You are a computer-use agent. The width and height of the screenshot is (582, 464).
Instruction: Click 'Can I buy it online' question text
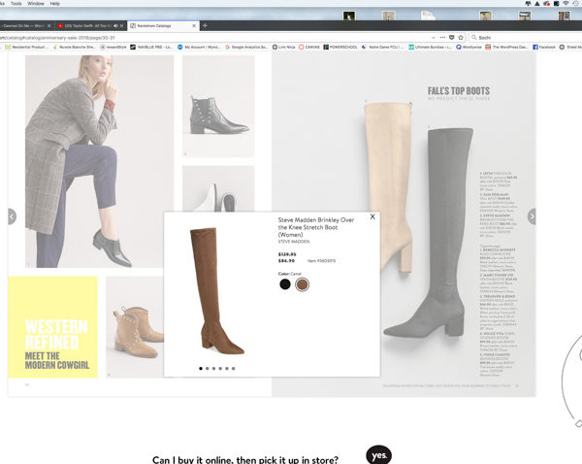tap(245, 459)
